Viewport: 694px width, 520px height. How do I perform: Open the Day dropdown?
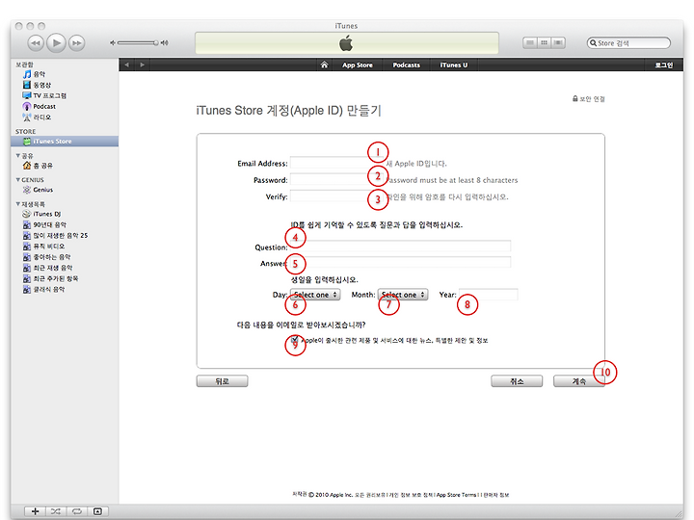[x=315, y=295]
